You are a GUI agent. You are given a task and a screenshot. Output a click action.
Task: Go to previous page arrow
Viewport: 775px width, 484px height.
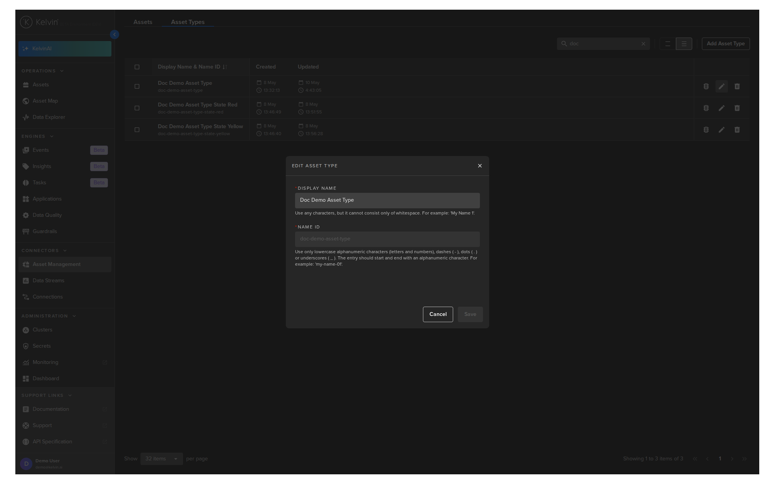coord(707,459)
